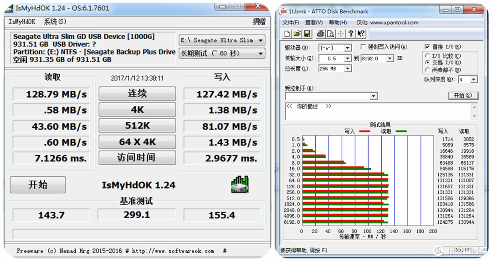
Task: Open the IsMyHdOK menu
Action: pyautogui.click(x=22, y=22)
